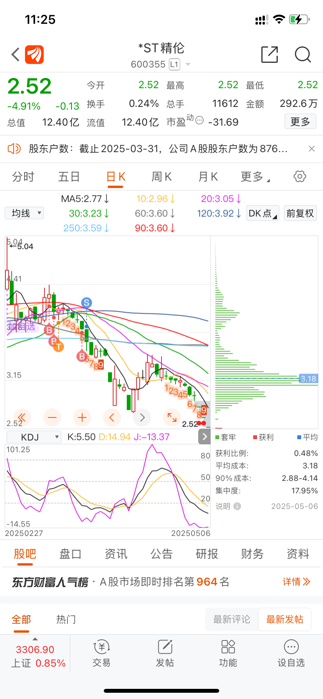Screen dimensions: 323x699
Task: Select the 日K chart tab
Action: (116, 177)
